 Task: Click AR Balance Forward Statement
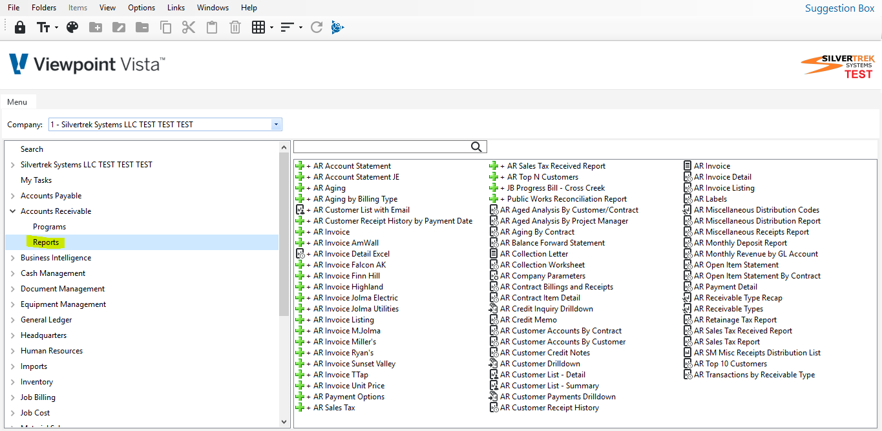[x=552, y=243]
